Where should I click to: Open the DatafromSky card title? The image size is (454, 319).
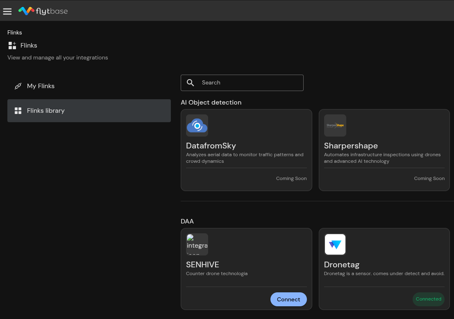click(x=211, y=146)
